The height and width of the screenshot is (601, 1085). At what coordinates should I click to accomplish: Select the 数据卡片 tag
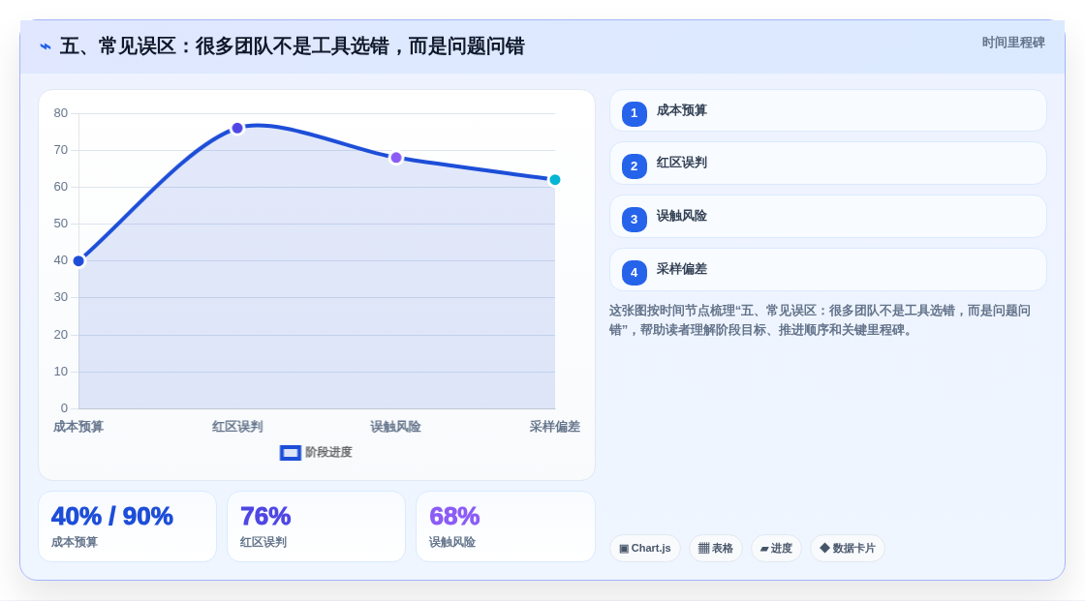(848, 549)
